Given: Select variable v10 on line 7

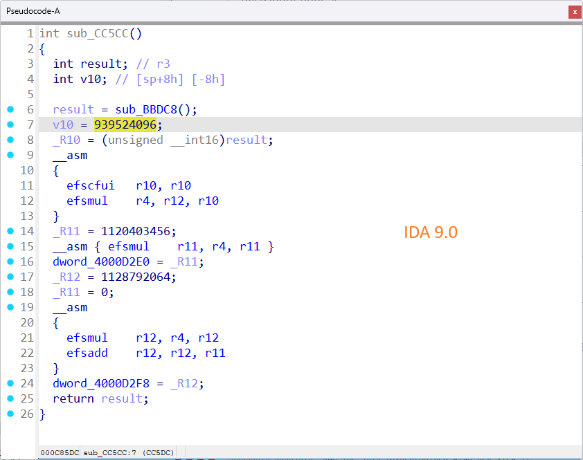Looking at the screenshot, I should 63,125.
